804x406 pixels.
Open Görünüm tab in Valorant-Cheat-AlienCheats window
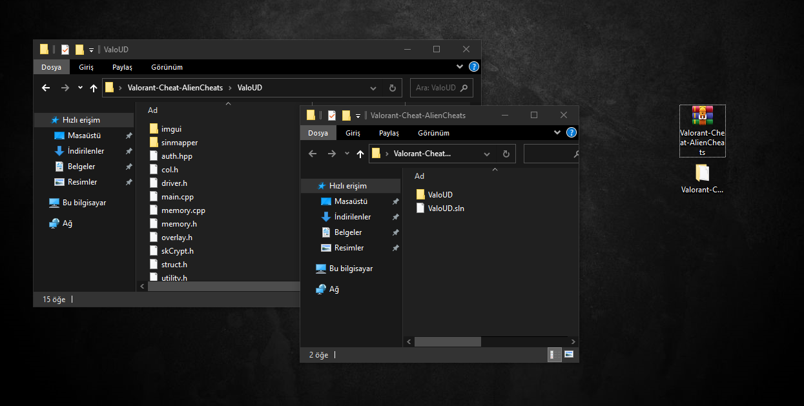tap(433, 133)
